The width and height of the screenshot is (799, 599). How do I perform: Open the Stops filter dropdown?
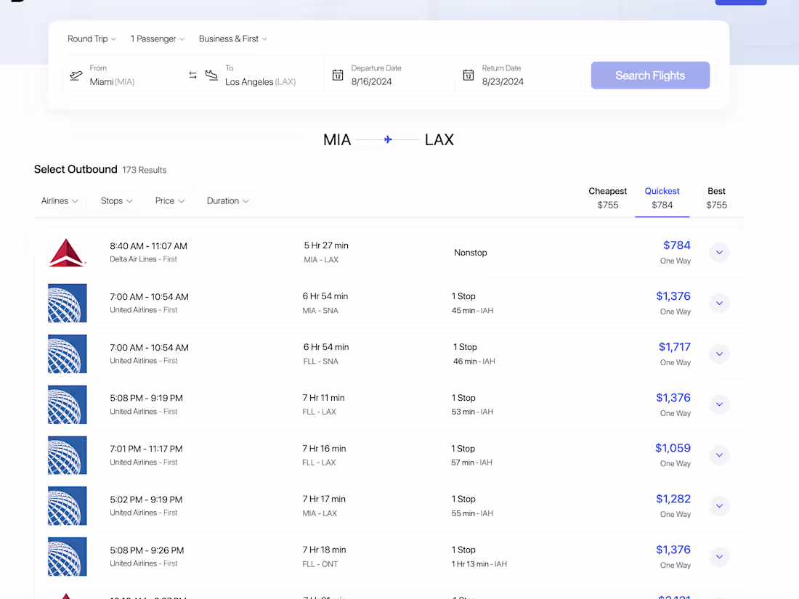[x=115, y=200]
